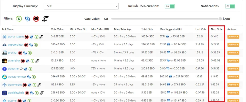Click the 5.00 / 50.00* bid for @postpromoter
The image size is (246, 102).
coord(78,77)
